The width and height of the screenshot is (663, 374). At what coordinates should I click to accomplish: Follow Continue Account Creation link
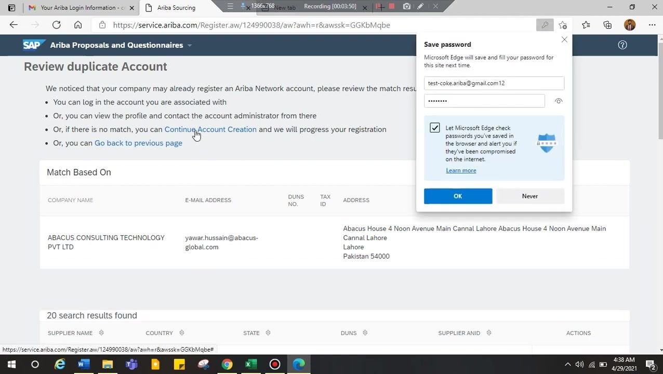pyautogui.click(x=210, y=129)
